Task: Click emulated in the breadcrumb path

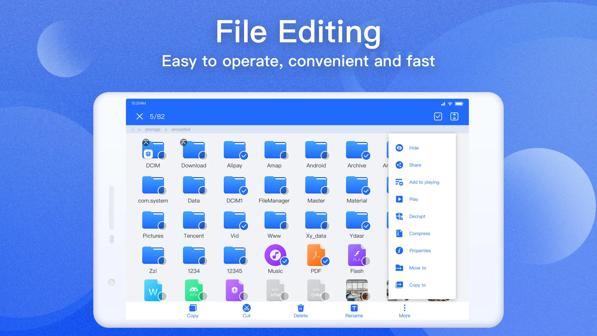Action: tap(181, 129)
